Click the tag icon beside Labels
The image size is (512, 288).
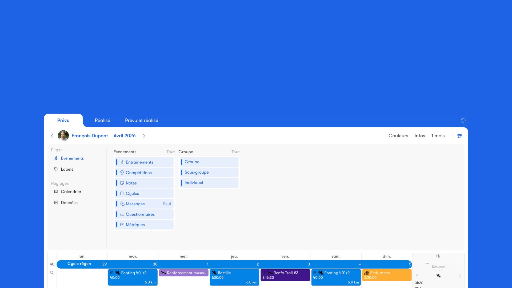(x=56, y=169)
